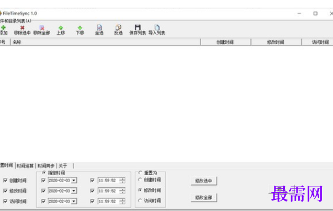
Task: Move item up with 上移 arrow
Action: point(61,28)
